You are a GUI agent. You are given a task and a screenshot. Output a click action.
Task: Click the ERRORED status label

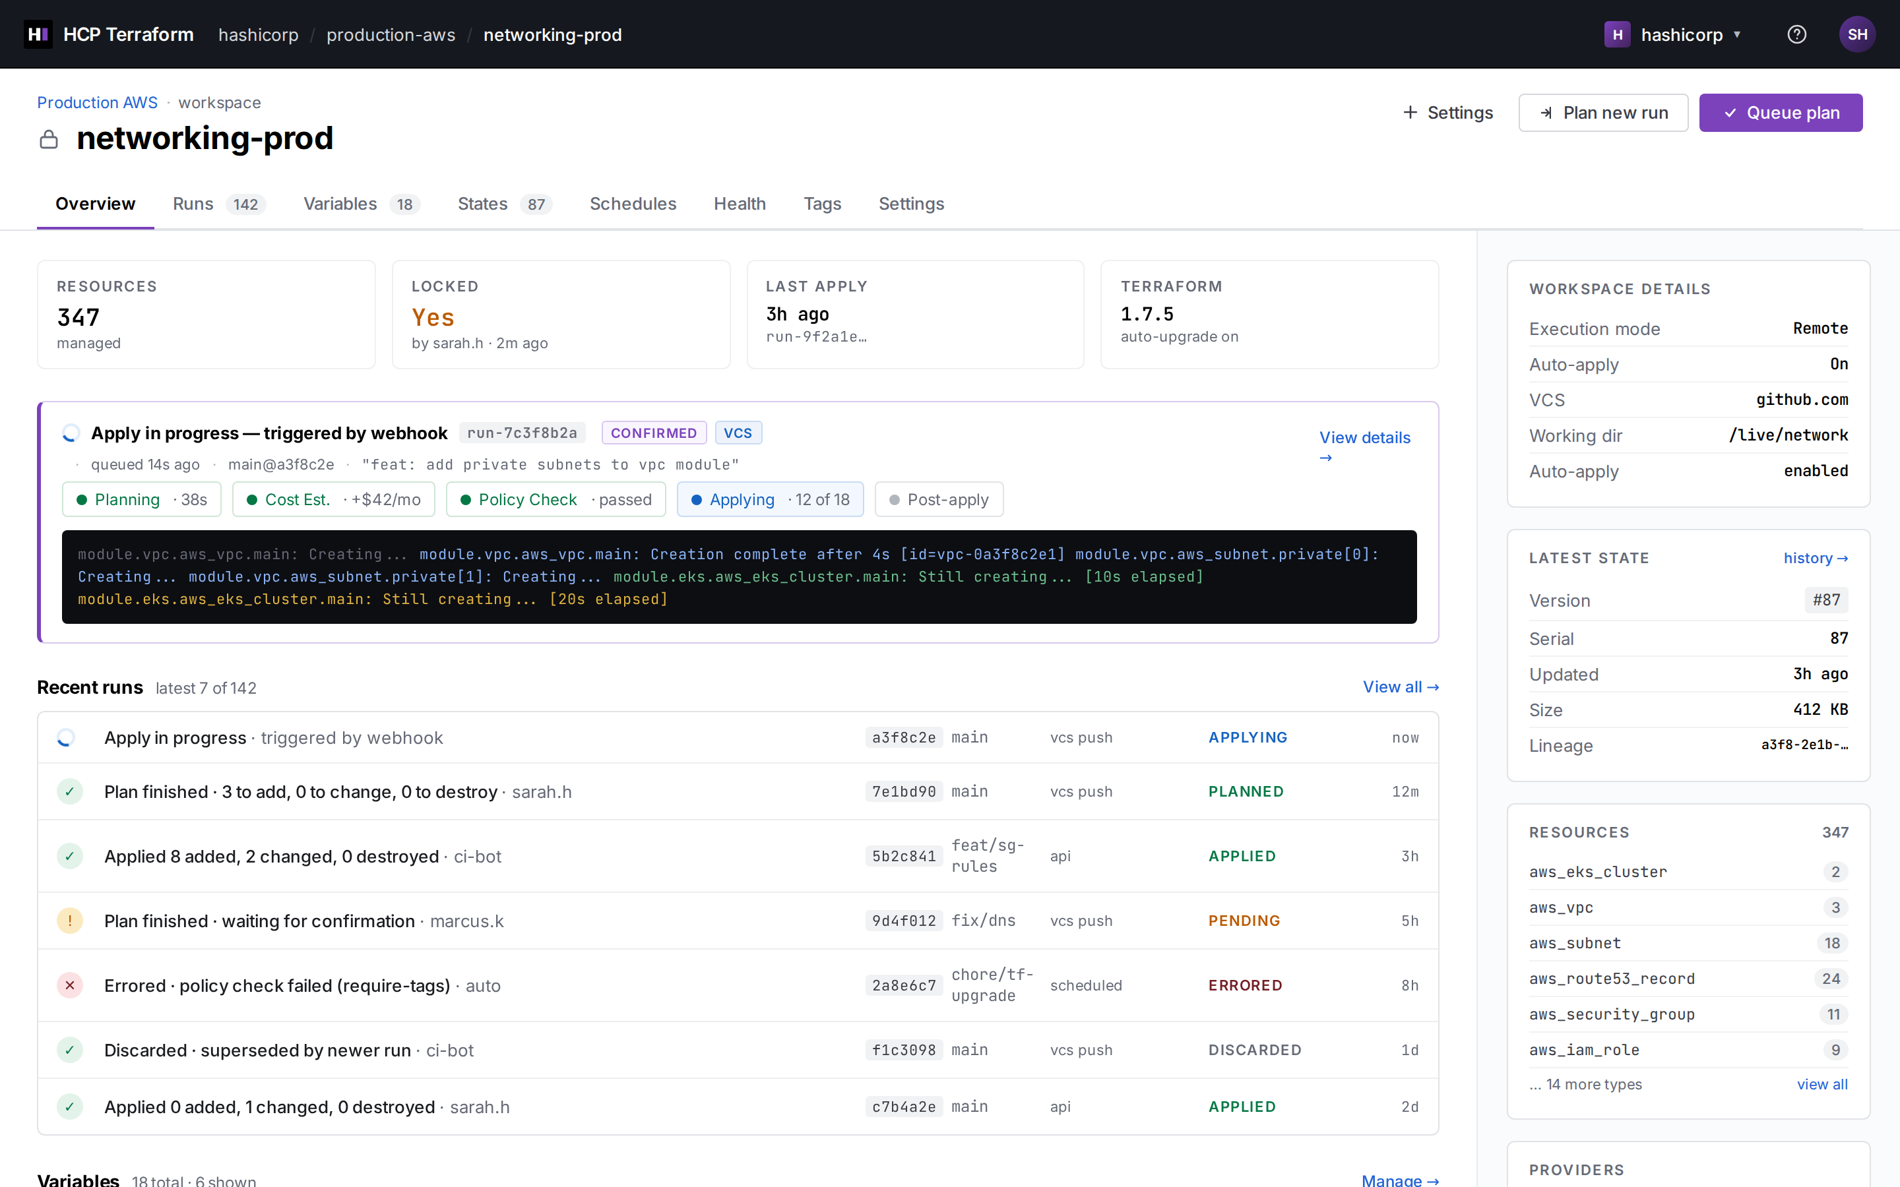1245,985
